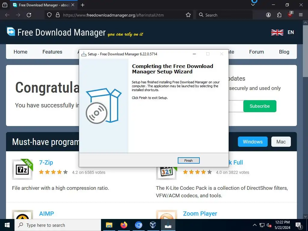Open the Zoom Player program link
Viewport: 308px width, 231px height.
coord(200,214)
